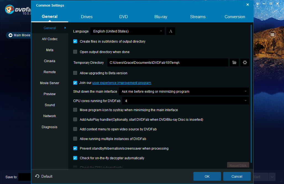Click the Main Movie mode button

coord(19,35)
